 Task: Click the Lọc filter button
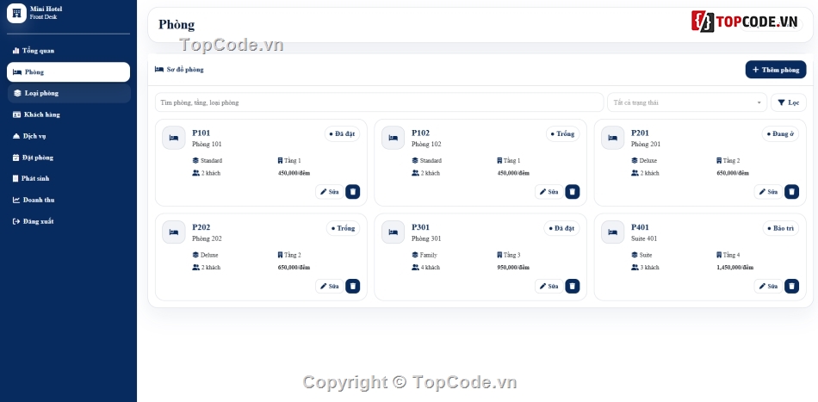[x=788, y=102]
